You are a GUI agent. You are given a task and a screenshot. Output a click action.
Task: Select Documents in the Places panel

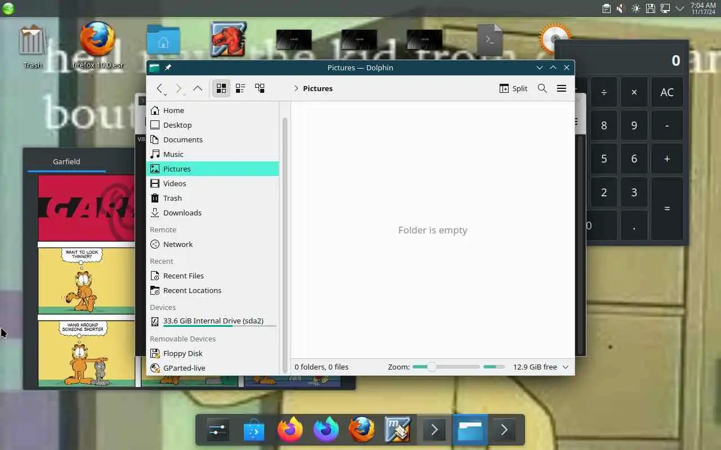point(213,139)
